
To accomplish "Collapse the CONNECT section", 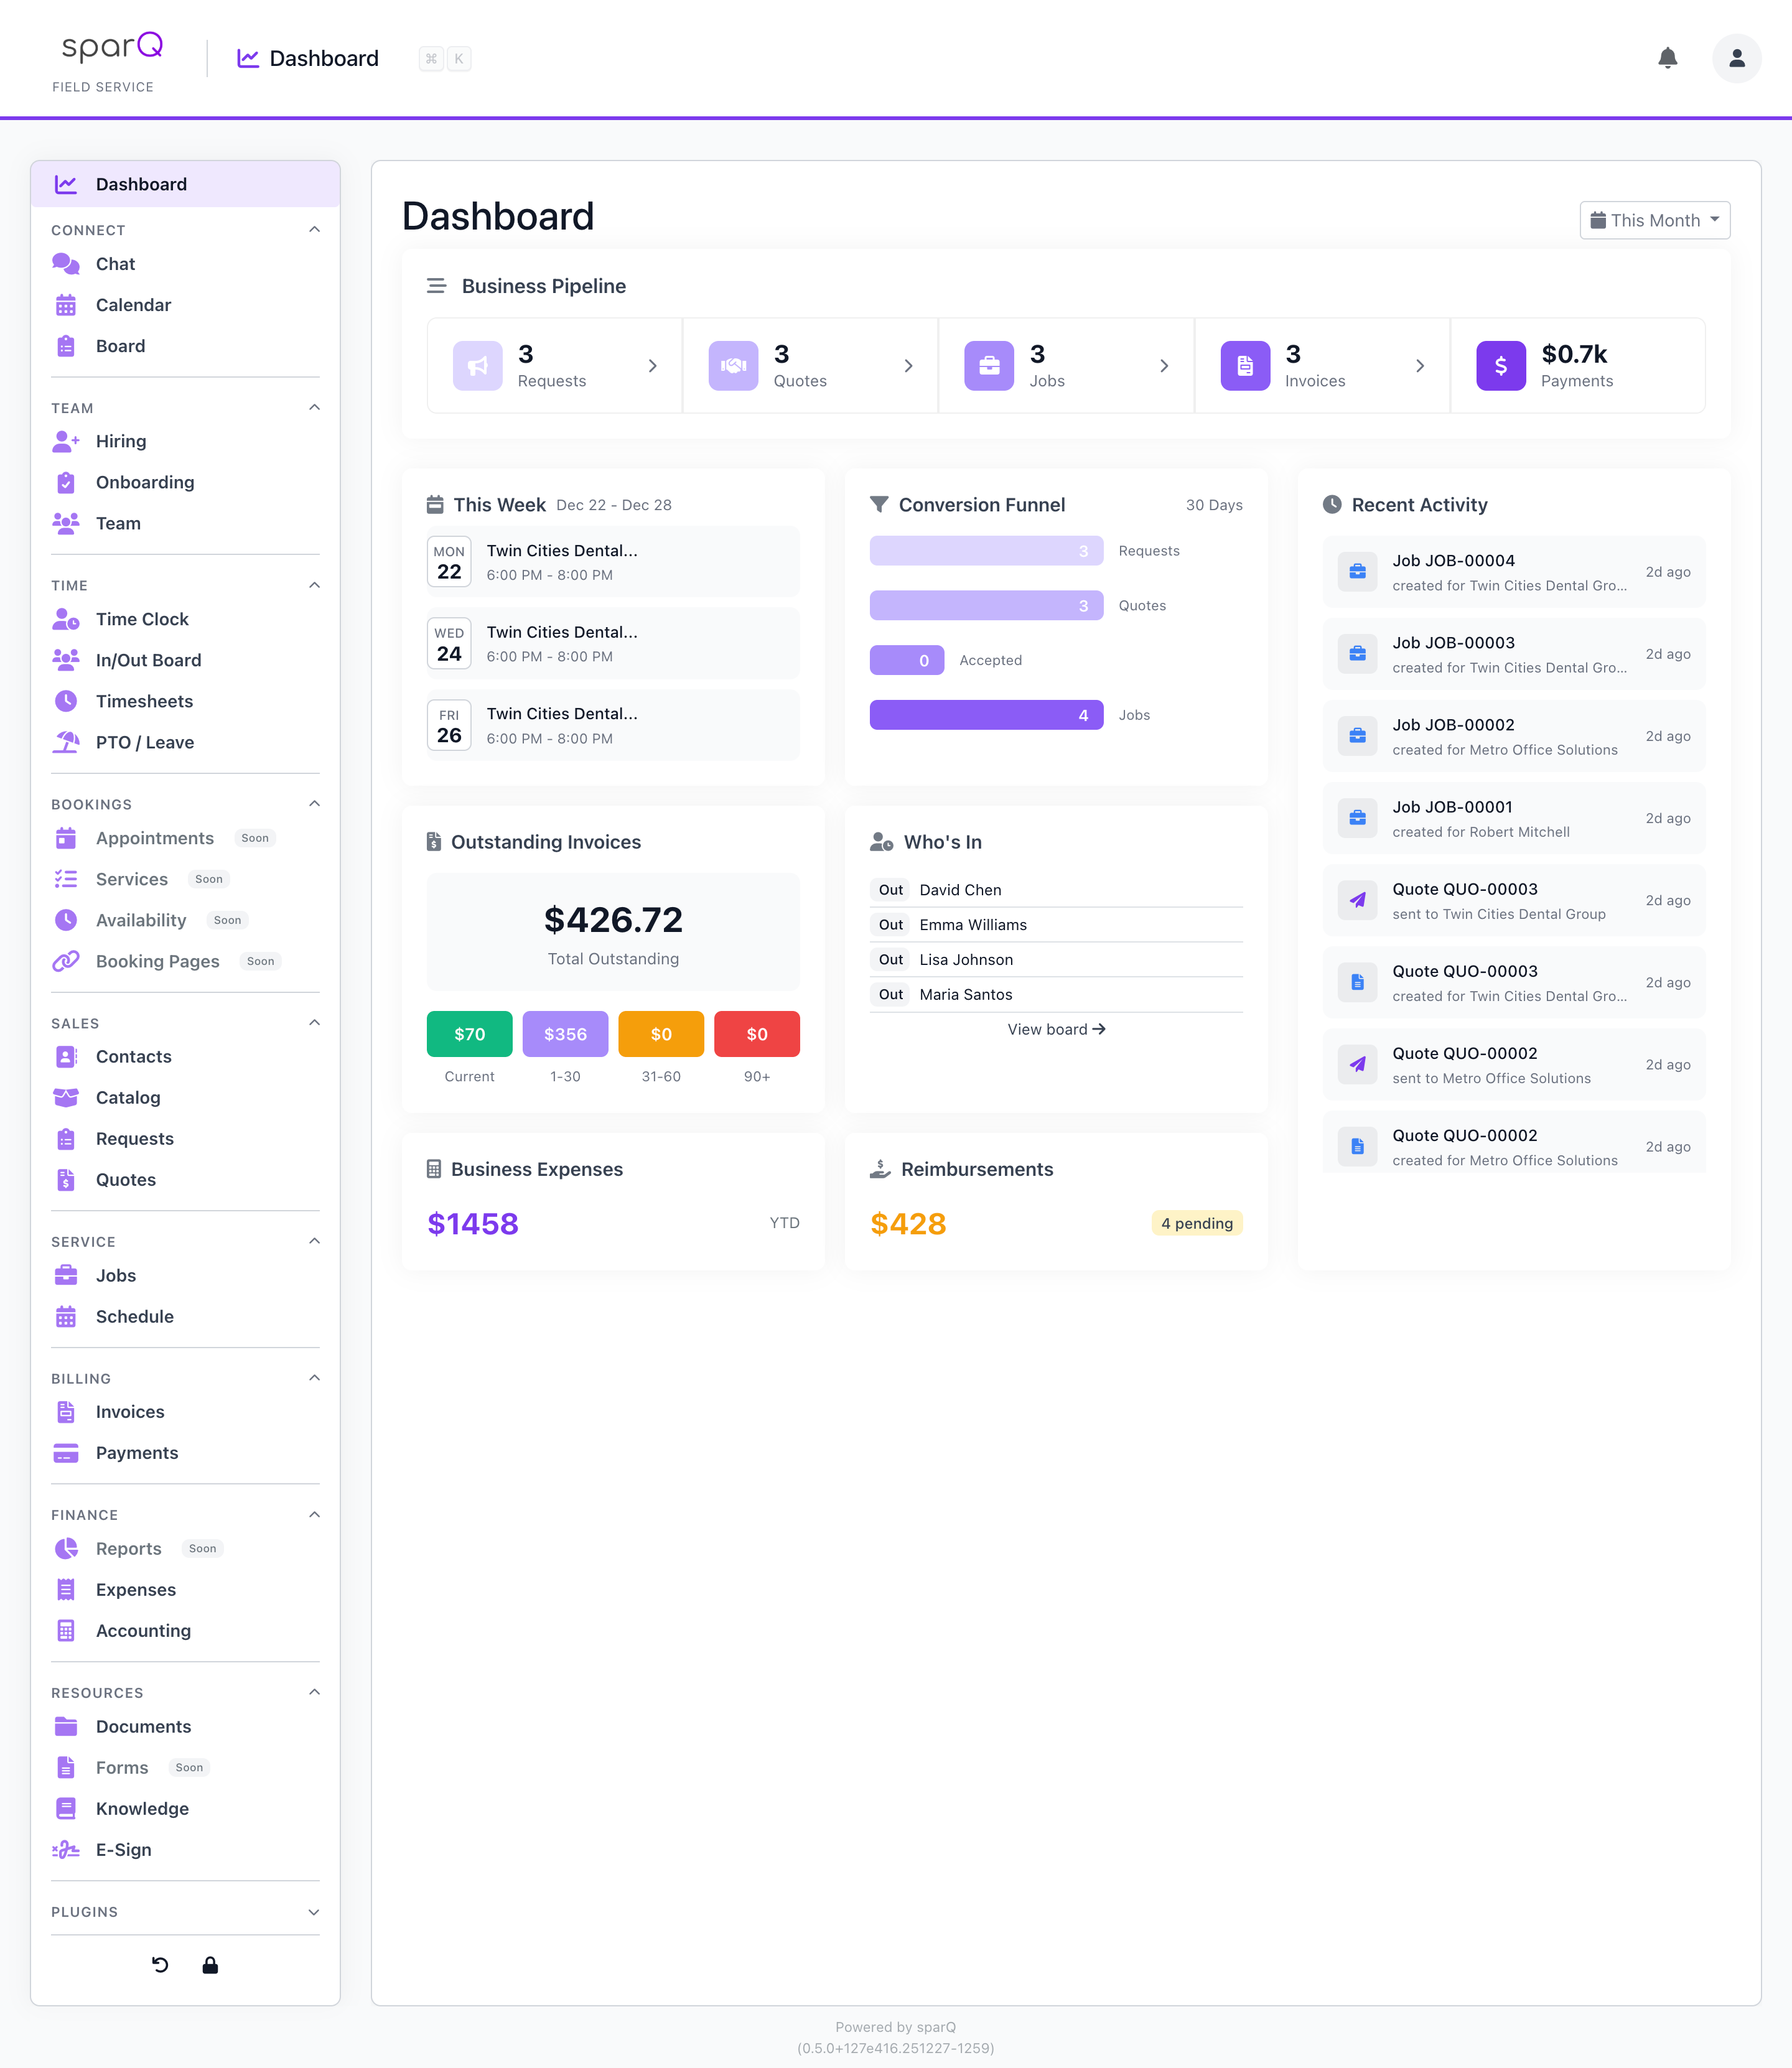I will coord(315,229).
